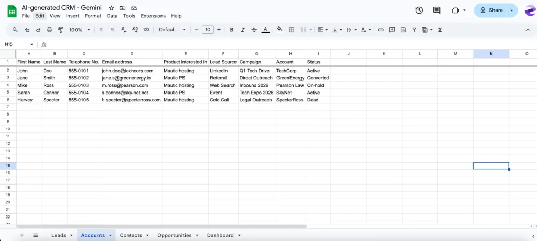Click the Insert chart icon
This screenshot has width=537, height=241.
[403, 30]
